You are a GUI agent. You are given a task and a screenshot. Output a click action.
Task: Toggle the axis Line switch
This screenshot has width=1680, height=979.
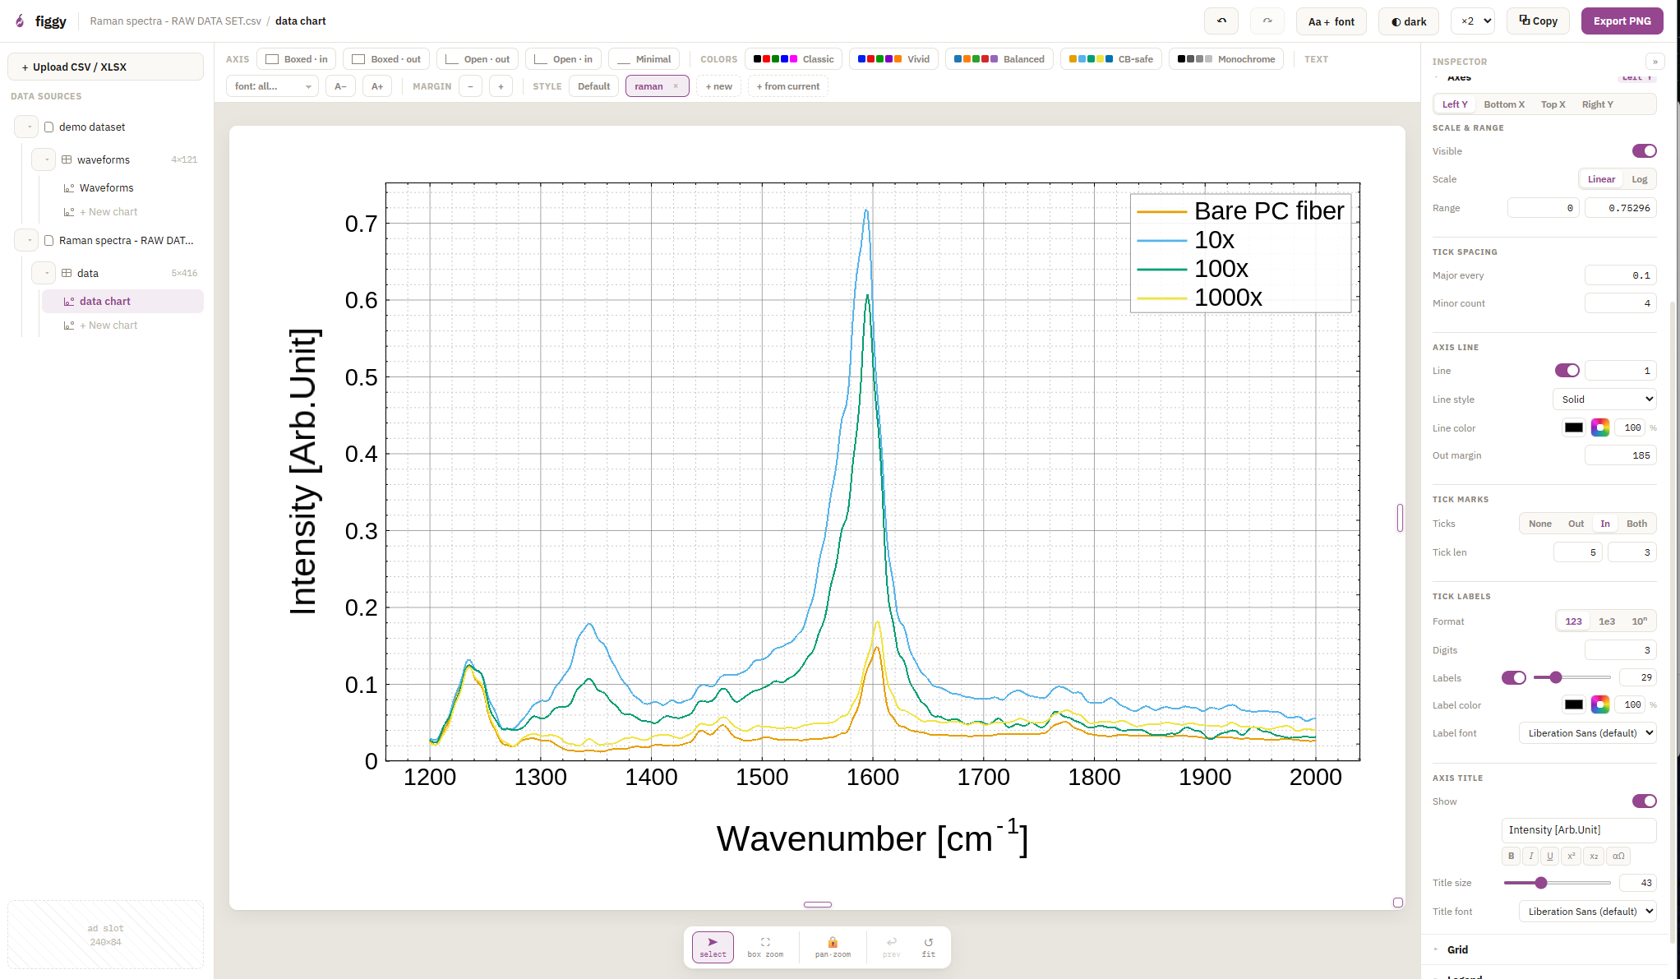[1567, 371]
